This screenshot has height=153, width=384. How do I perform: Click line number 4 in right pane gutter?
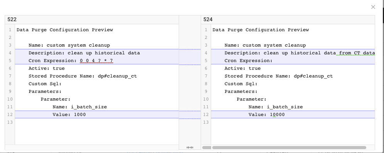pos(206,53)
